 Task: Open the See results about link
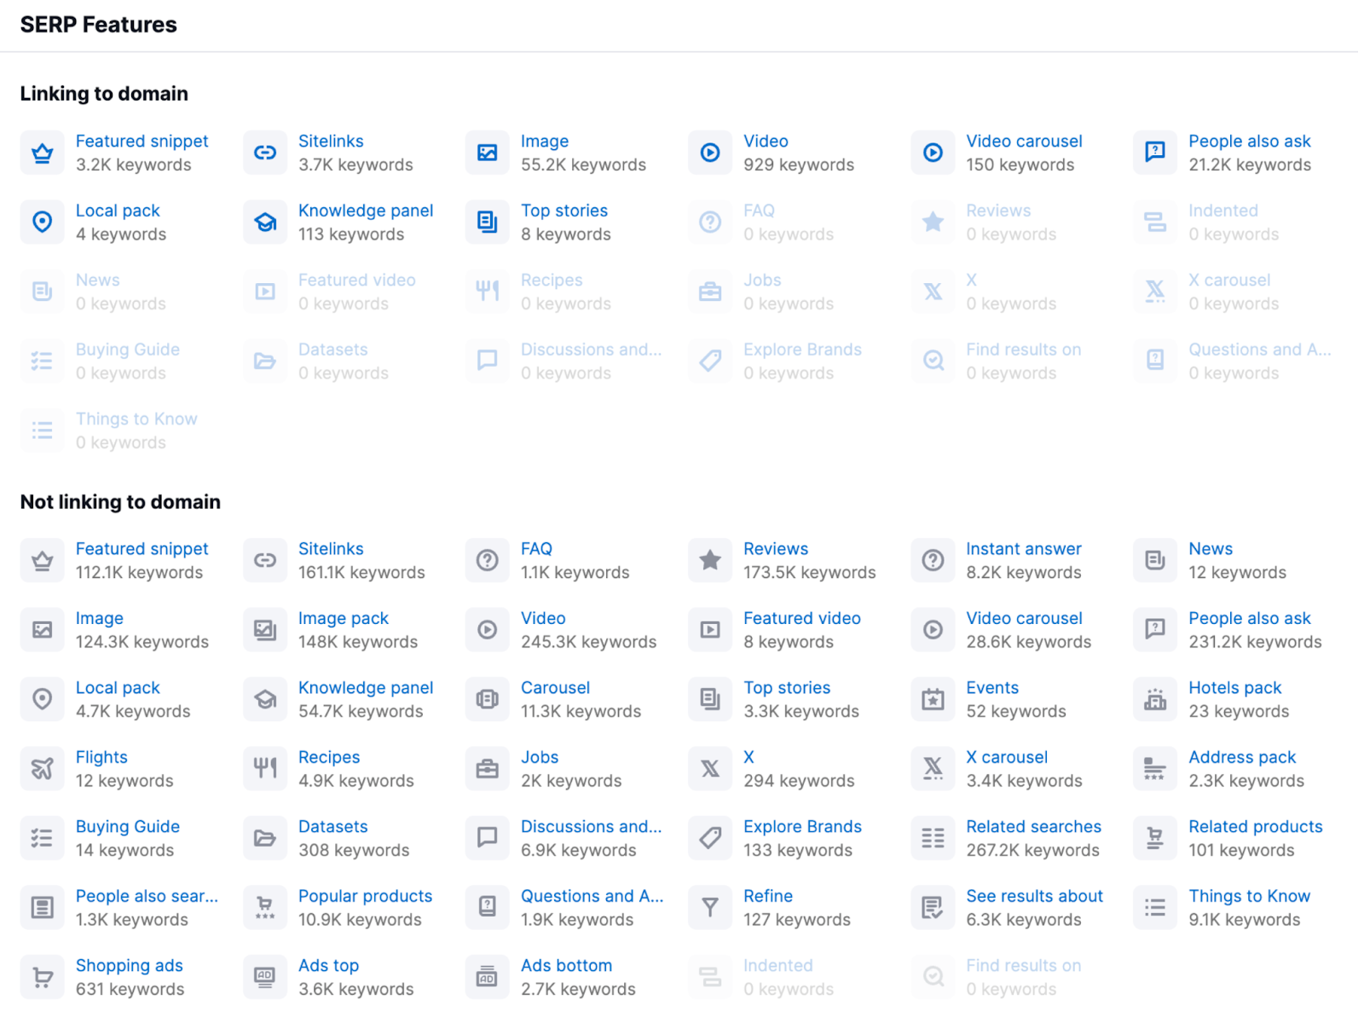pyautogui.click(x=1034, y=896)
